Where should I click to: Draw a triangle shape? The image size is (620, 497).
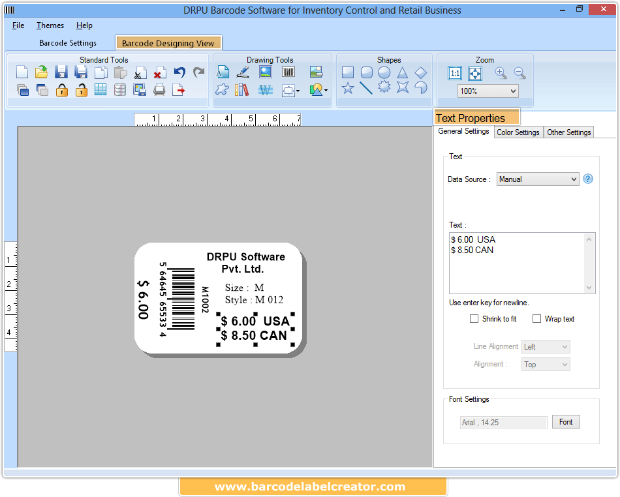pyautogui.click(x=402, y=72)
